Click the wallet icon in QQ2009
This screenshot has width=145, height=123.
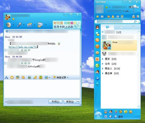pyautogui.click(x=113, y=17)
